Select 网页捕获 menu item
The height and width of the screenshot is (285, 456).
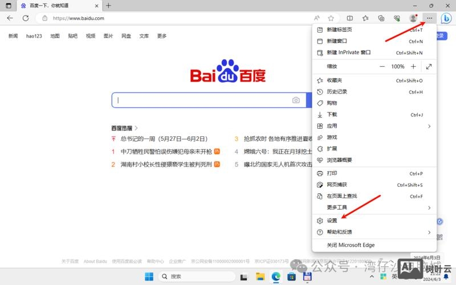point(374,185)
